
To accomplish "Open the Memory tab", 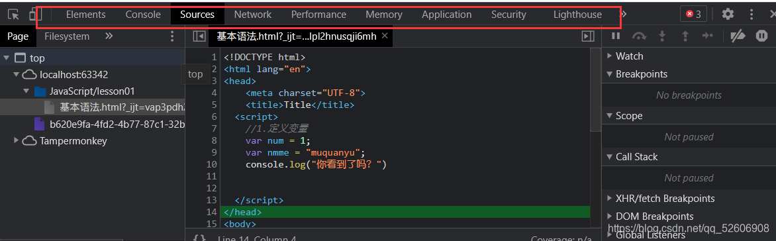I will (x=383, y=15).
